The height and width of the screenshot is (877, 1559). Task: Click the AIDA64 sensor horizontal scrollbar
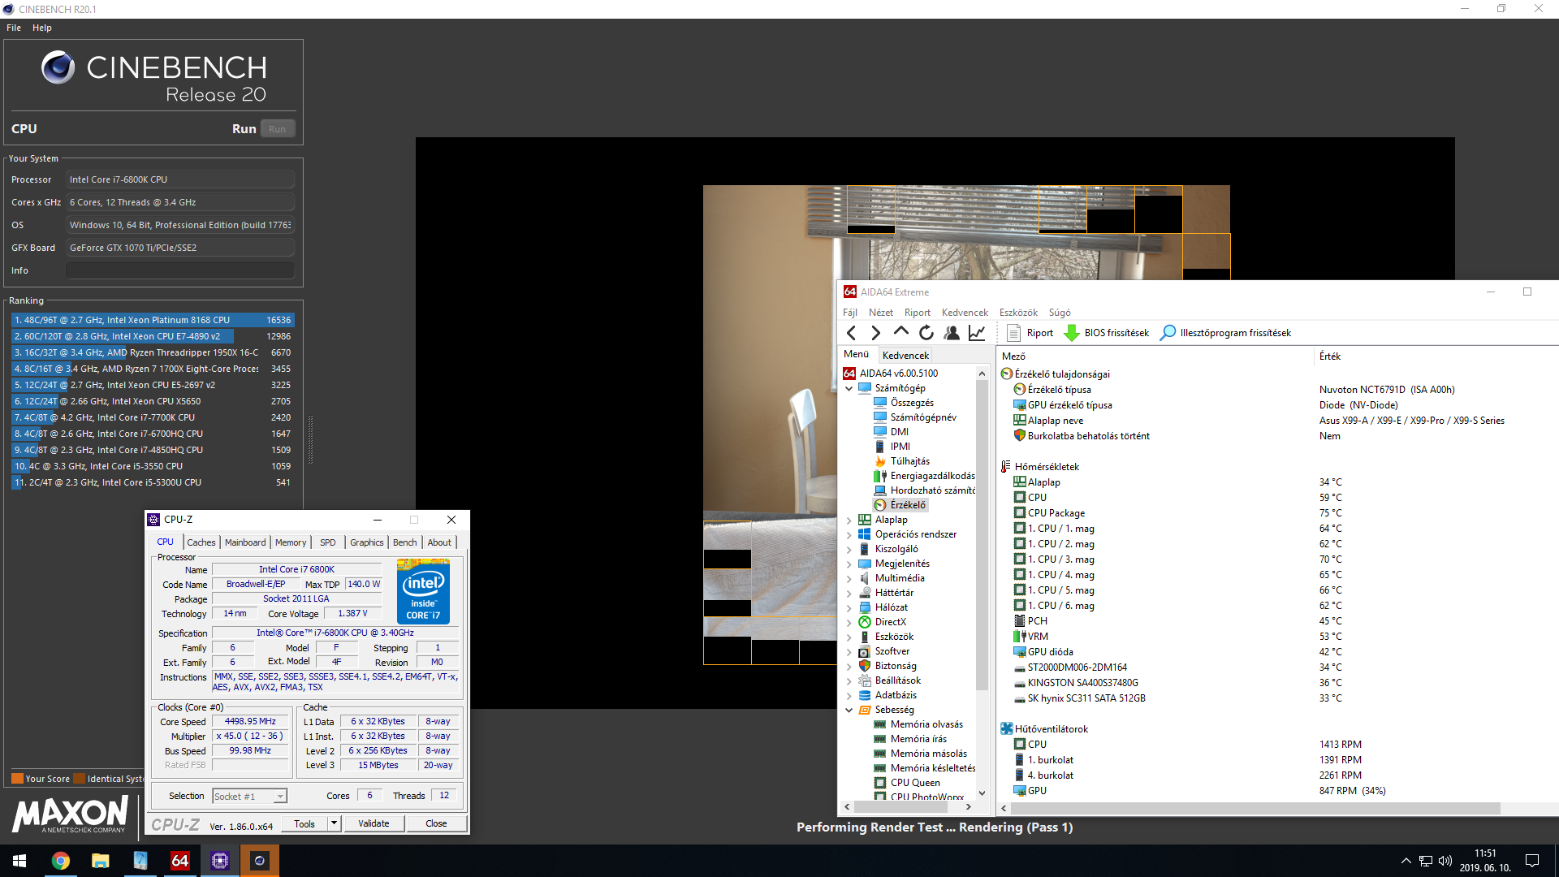click(x=1255, y=808)
